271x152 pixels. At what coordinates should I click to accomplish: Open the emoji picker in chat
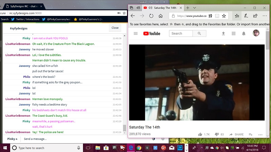tap(163, 139)
